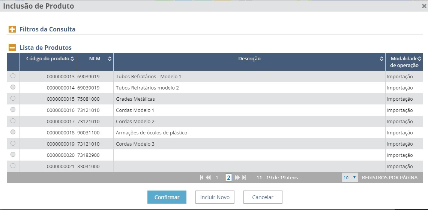Click NCM value 75081000
The height and width of the screenshot is (210, 428).
tap(88, 99)
